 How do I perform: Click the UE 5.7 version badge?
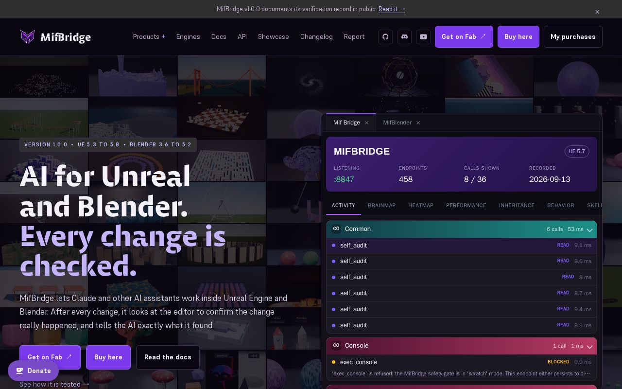click(577, 151)
